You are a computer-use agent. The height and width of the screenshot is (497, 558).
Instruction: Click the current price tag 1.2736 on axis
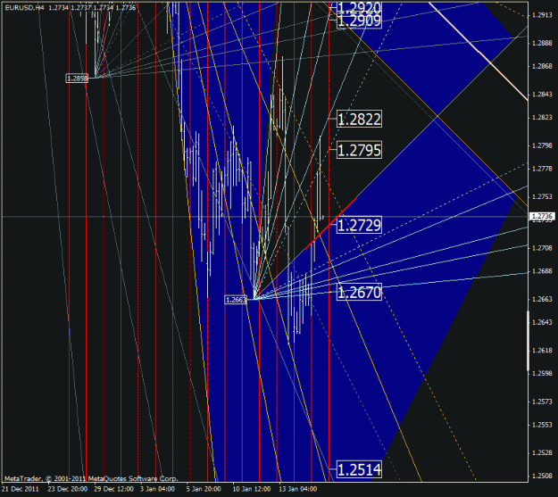(542, 216)
